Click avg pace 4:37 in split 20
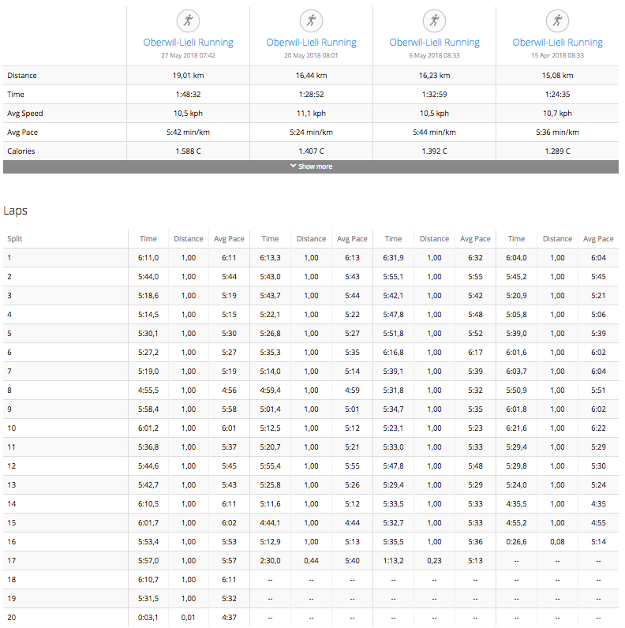The width and height of the screenshot is (625, 628). 229,618
